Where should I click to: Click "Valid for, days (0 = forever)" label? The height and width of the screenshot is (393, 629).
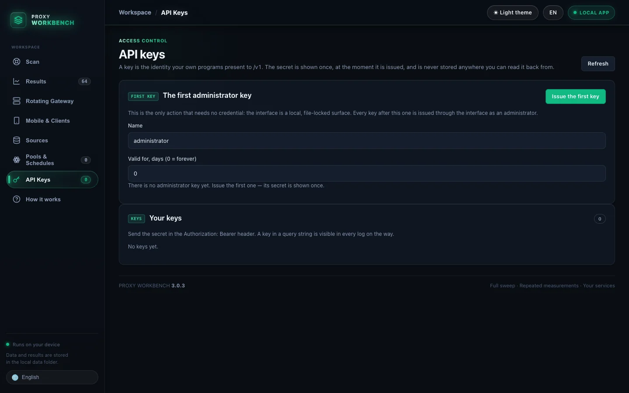(x=162, y=159)
